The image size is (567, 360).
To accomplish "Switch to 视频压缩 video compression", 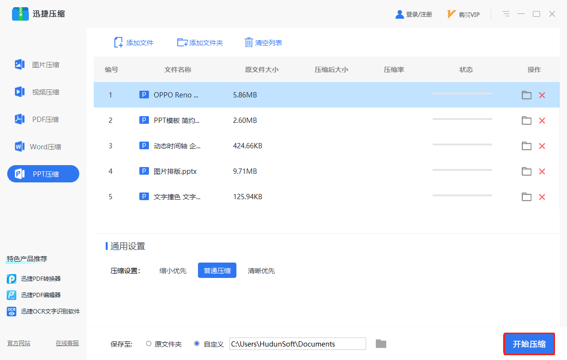I will pyautogui.click(x=37, y=92).
